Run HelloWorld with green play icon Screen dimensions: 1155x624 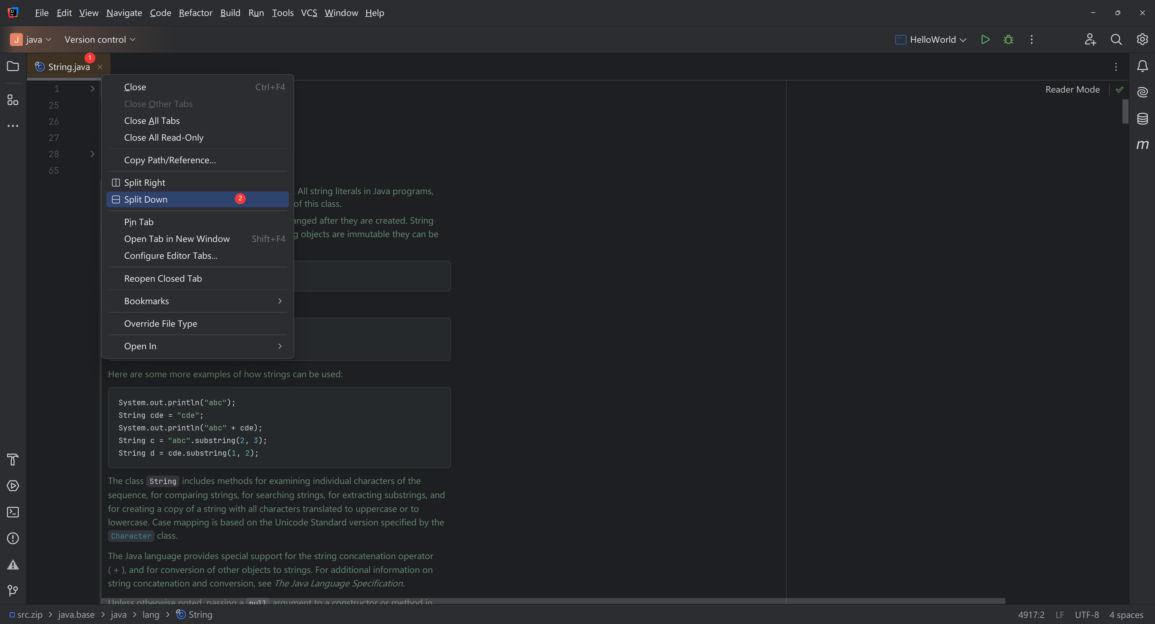985,39
